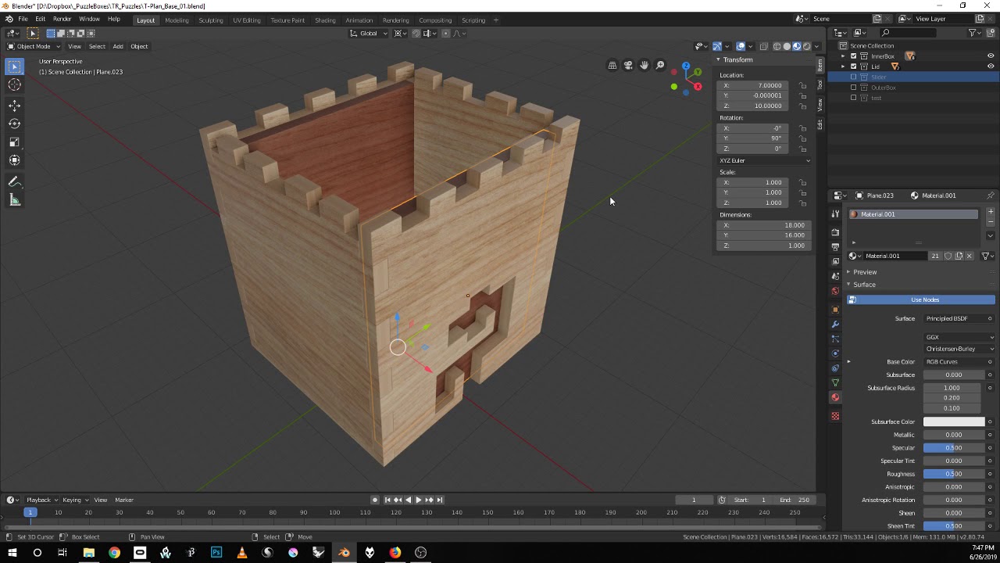This screenshot has width=1000, height=563.
Task: Click the Blender icon in Windows taskbar
Action: (x=344, y=553)
